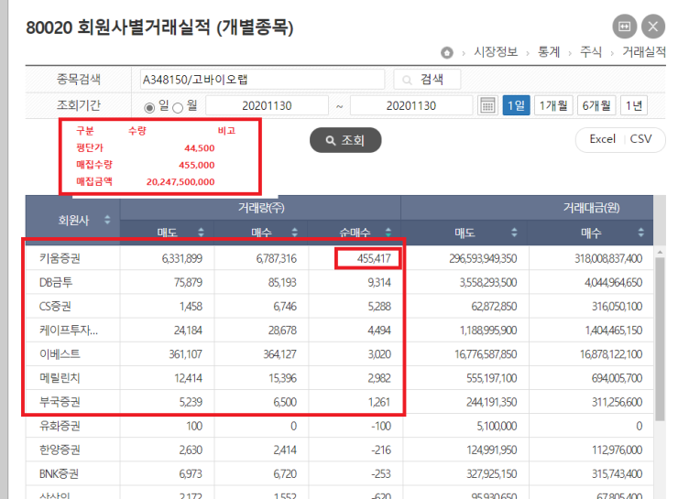Close the panel with X button
The height and width of the screenshot is (499, 678).
(653, 26)
